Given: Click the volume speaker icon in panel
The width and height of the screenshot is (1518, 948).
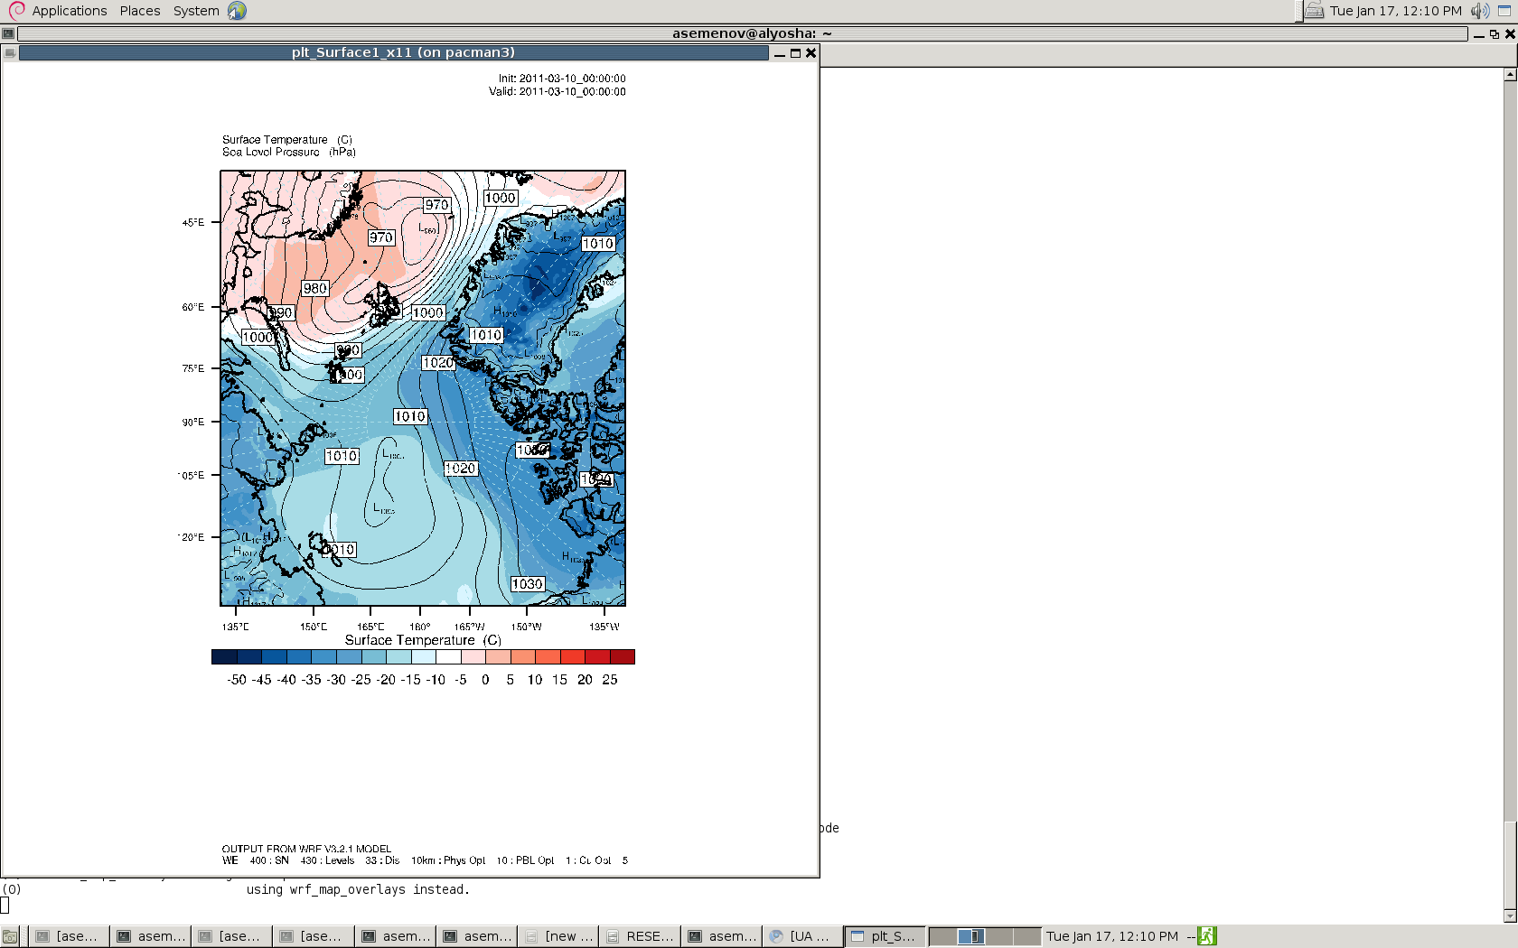Looking at the screenshot, I should 1479,11.
